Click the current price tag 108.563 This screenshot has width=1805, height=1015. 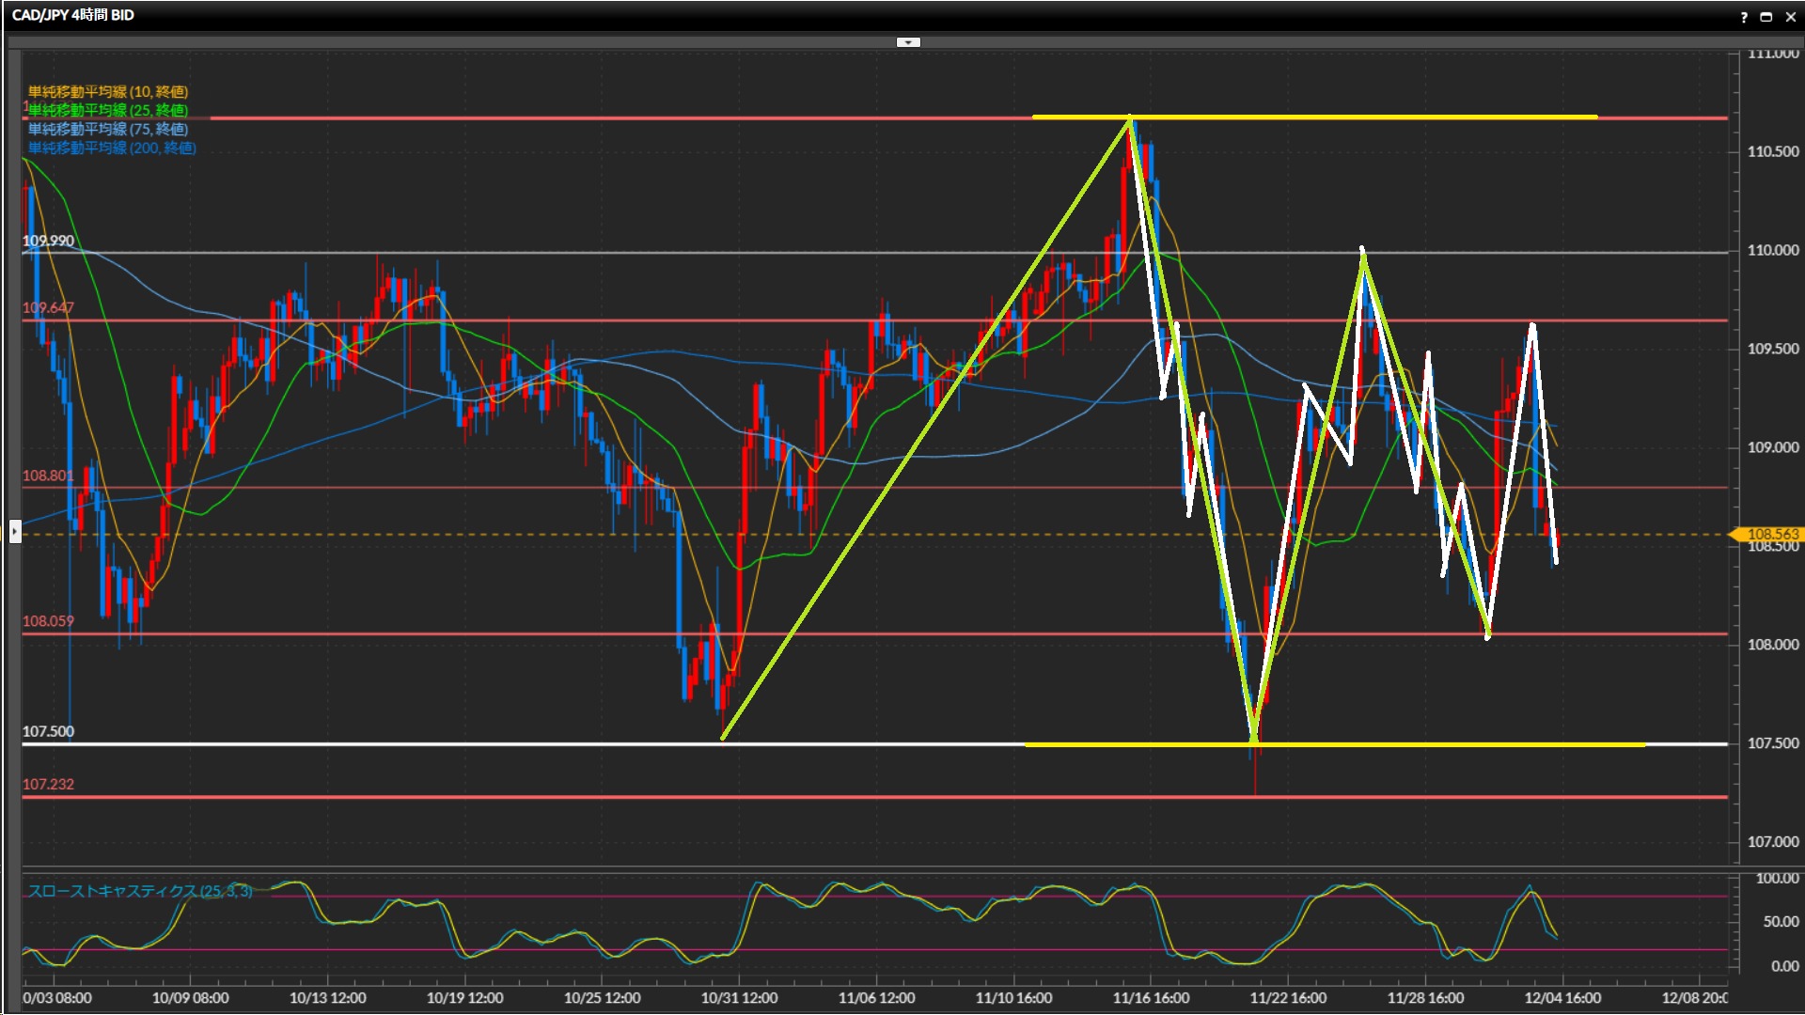click(1771, 534)
